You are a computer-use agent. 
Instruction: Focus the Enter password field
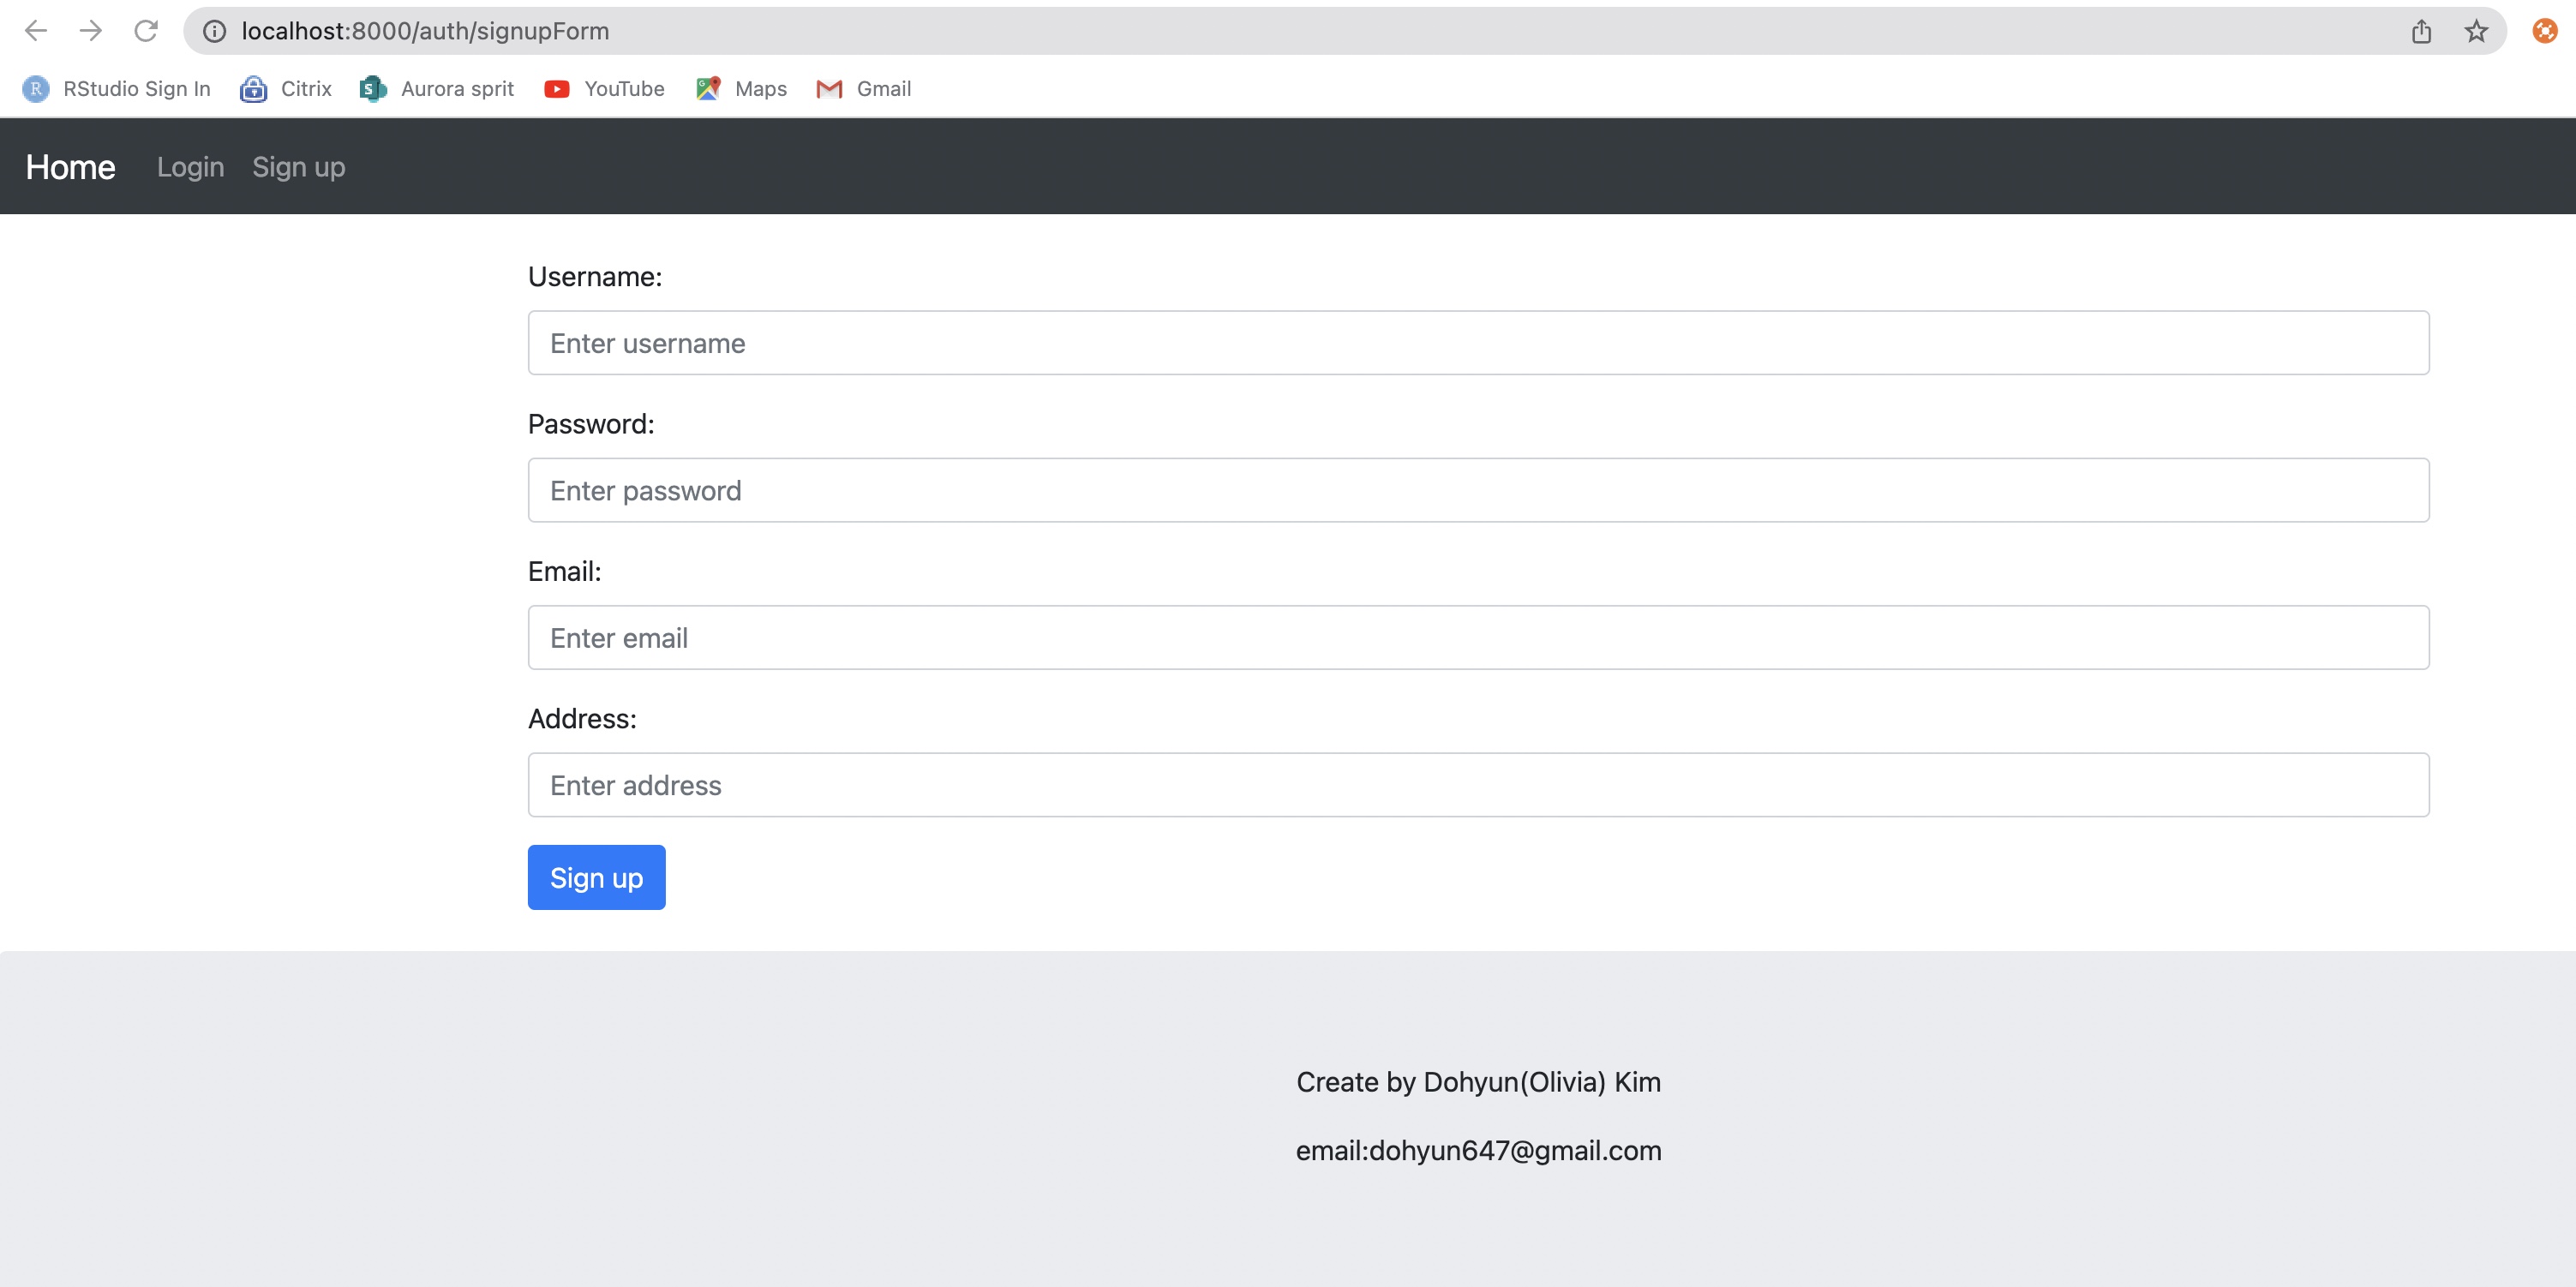click(1479, 490)
